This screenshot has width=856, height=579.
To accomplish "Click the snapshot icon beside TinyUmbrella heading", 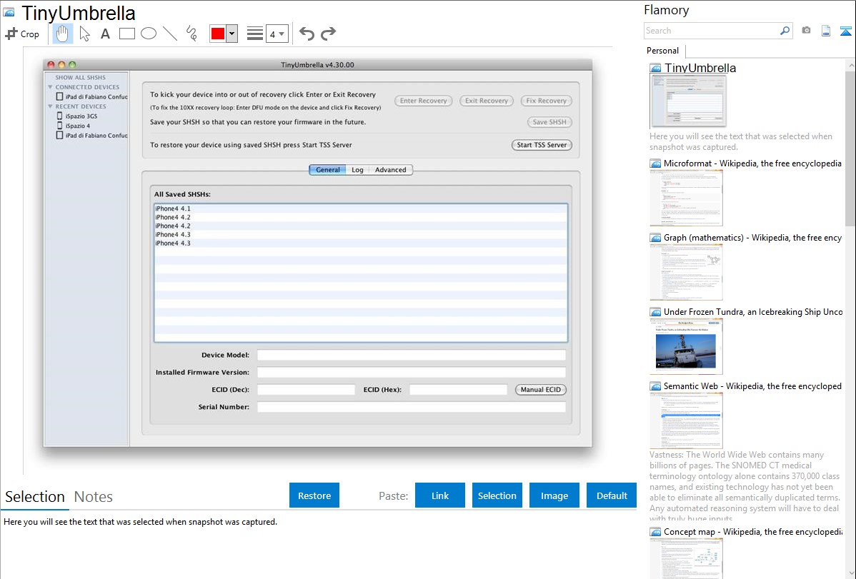I will (x=9, y=12).
